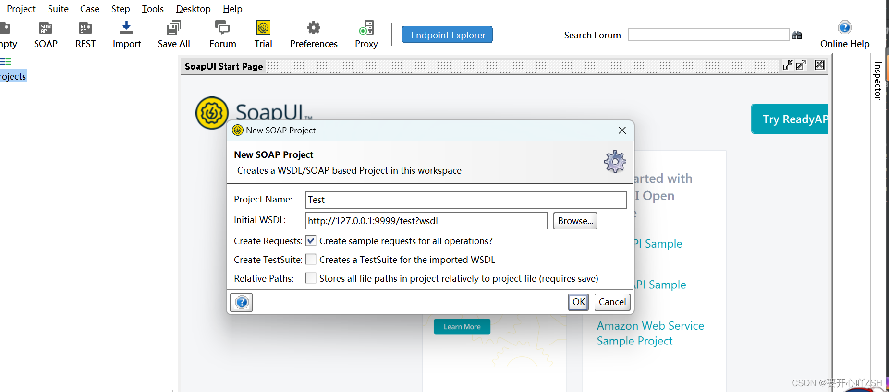Click the Initial WSDL input field

pos(426,221)
